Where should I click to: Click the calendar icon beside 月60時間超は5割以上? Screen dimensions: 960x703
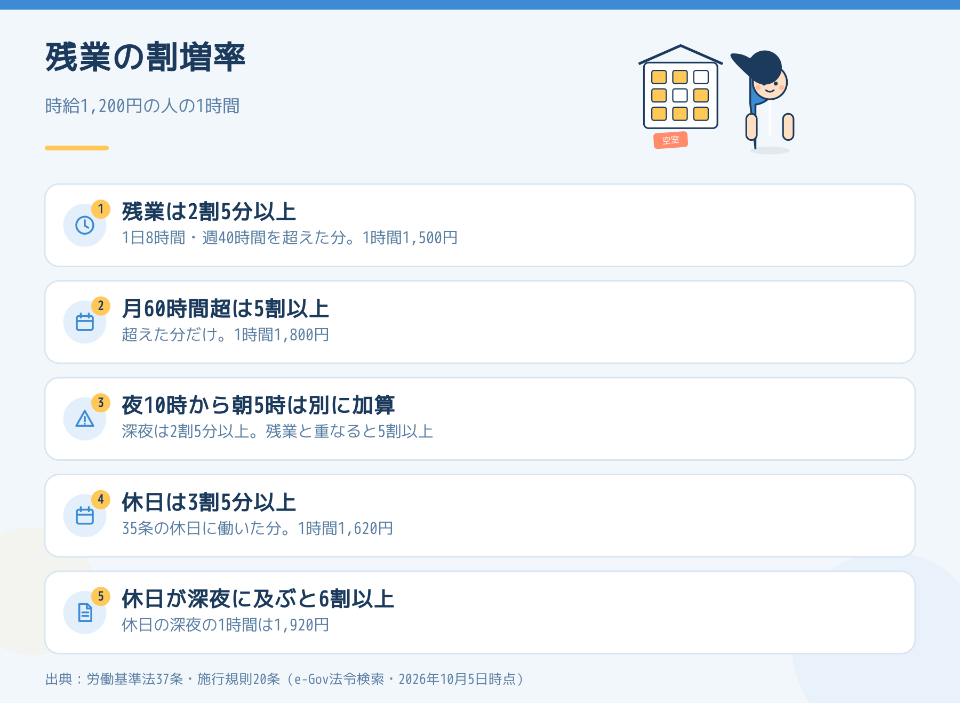click(85, 322)
